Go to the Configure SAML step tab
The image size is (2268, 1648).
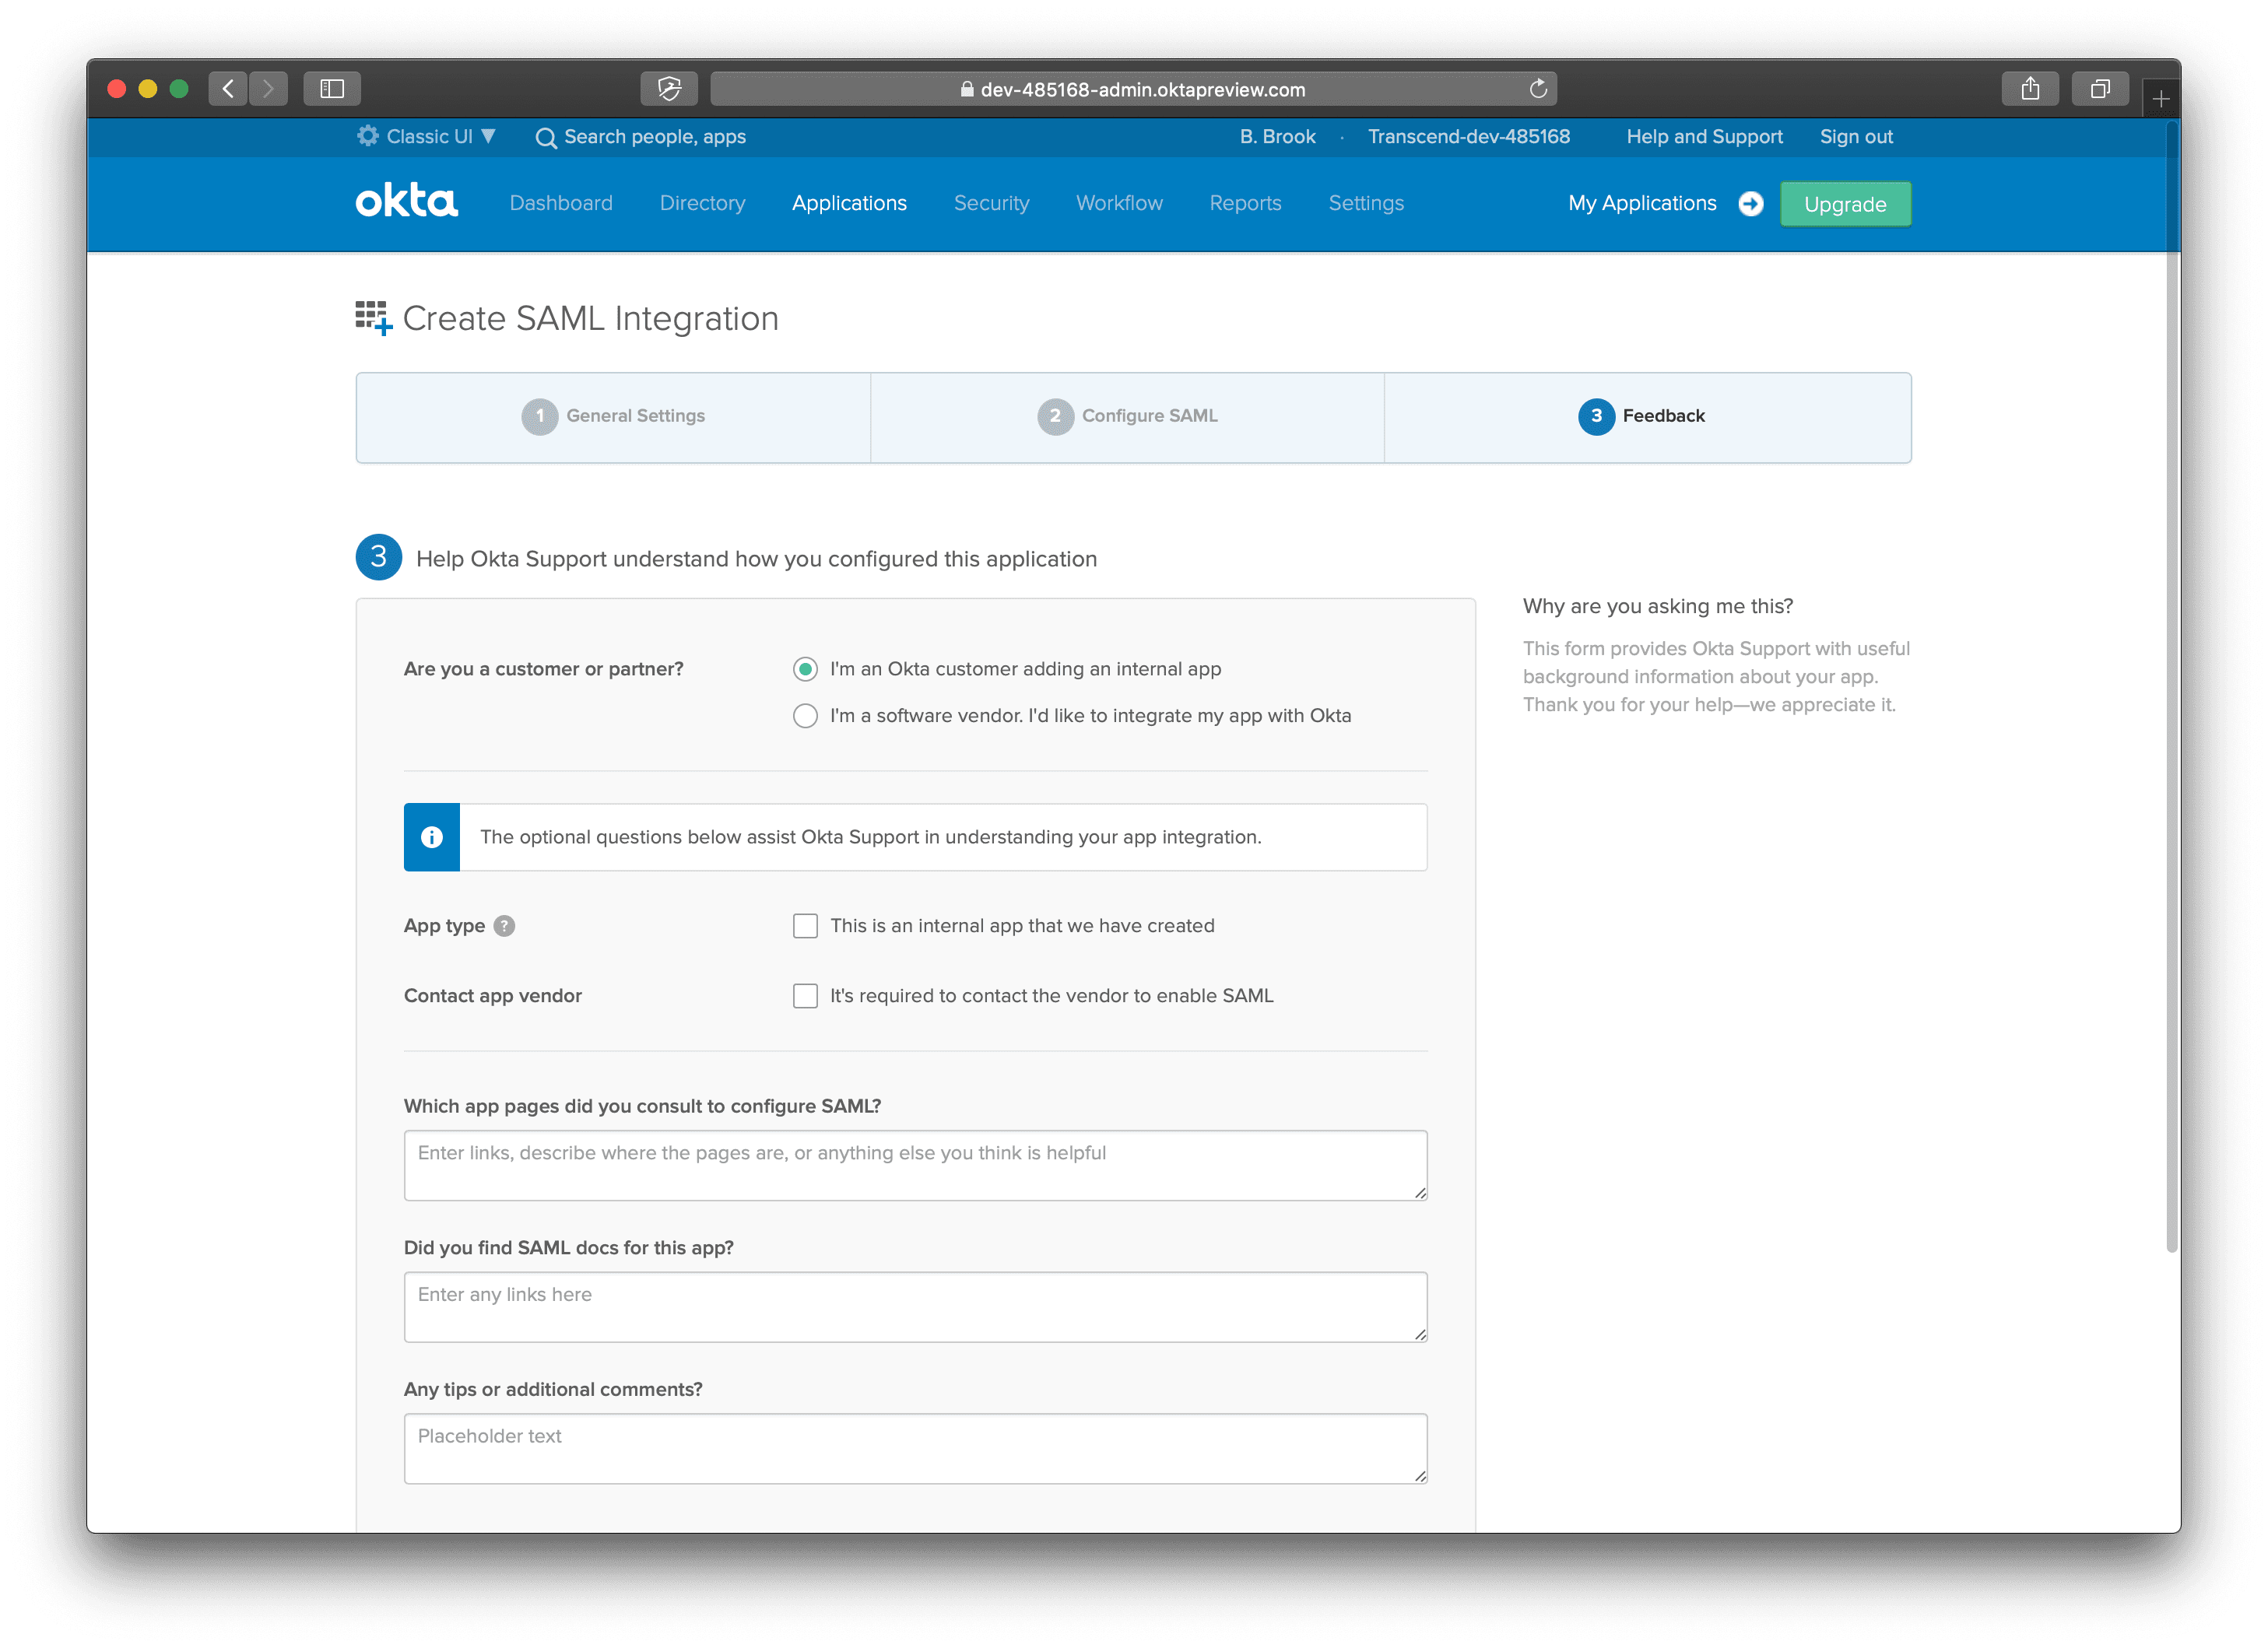tap(1127, 416)
